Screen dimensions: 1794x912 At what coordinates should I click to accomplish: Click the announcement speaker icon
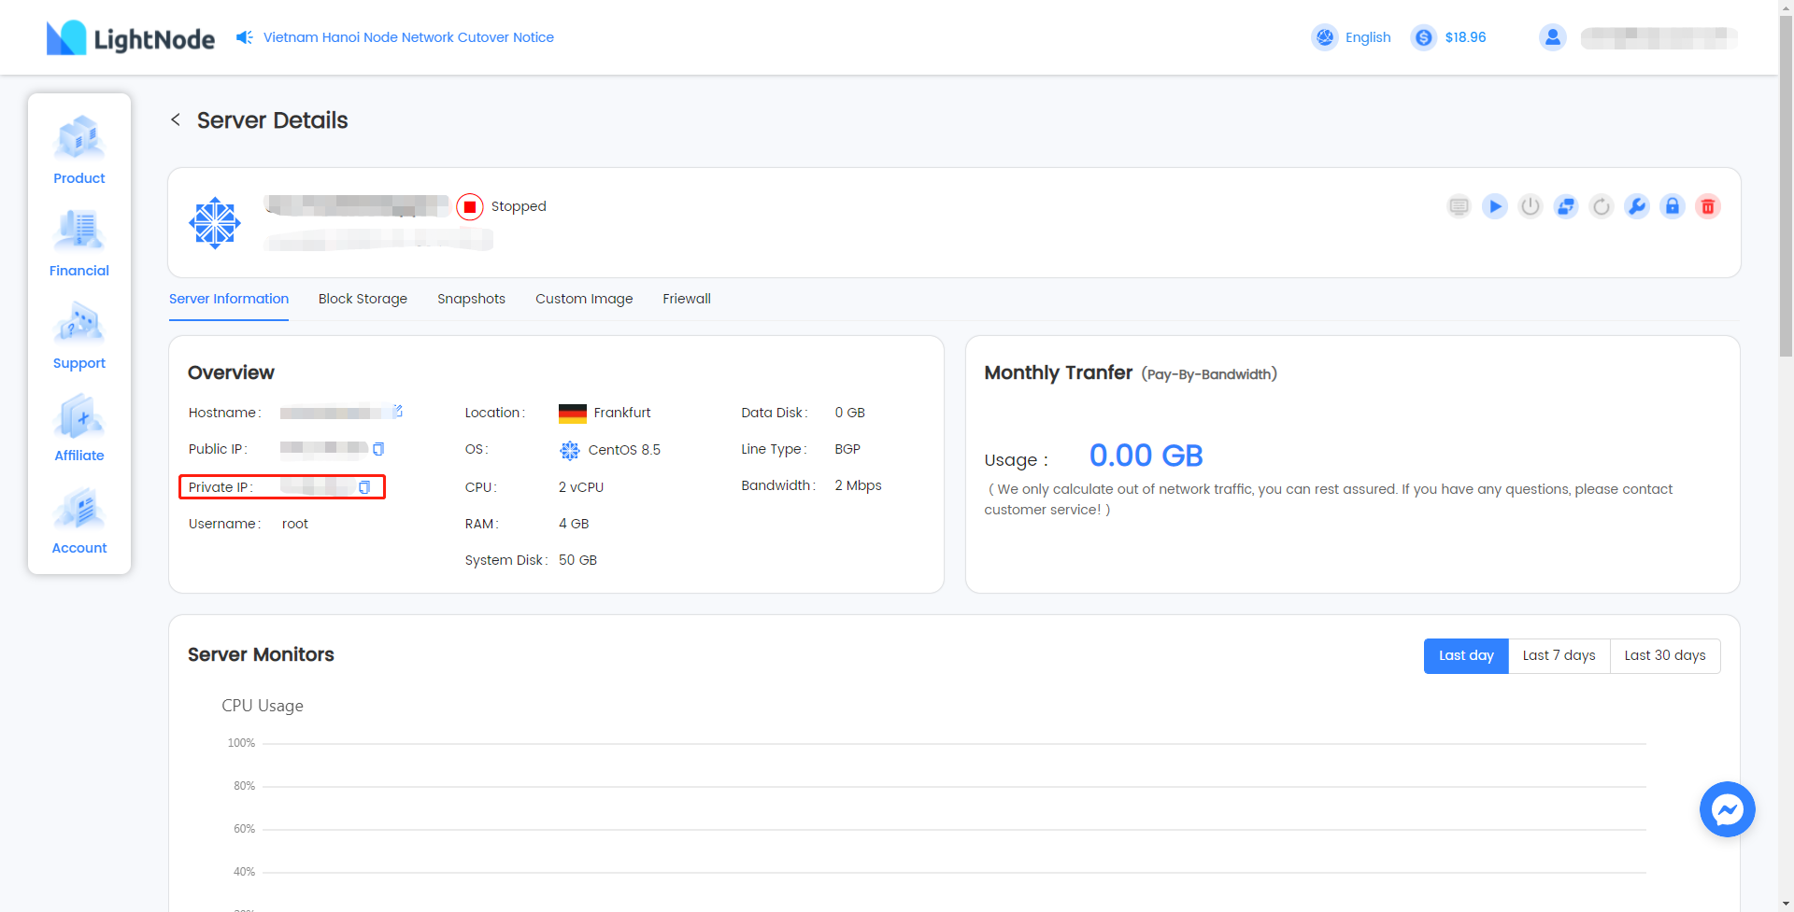245,37
